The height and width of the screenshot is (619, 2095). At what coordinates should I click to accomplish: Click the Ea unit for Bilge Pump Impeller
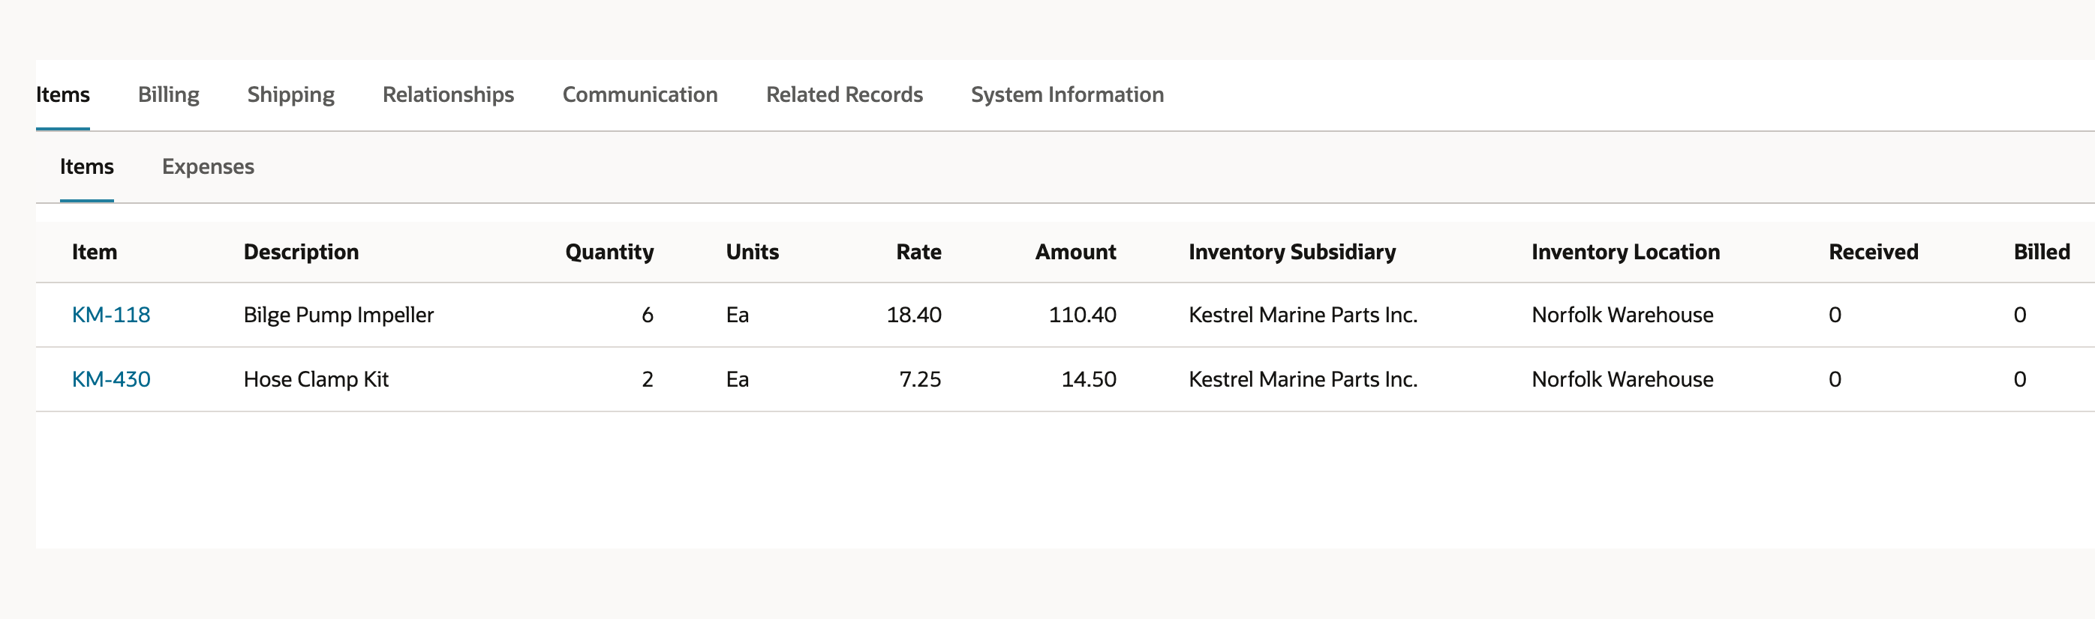(x=738, y=315)
